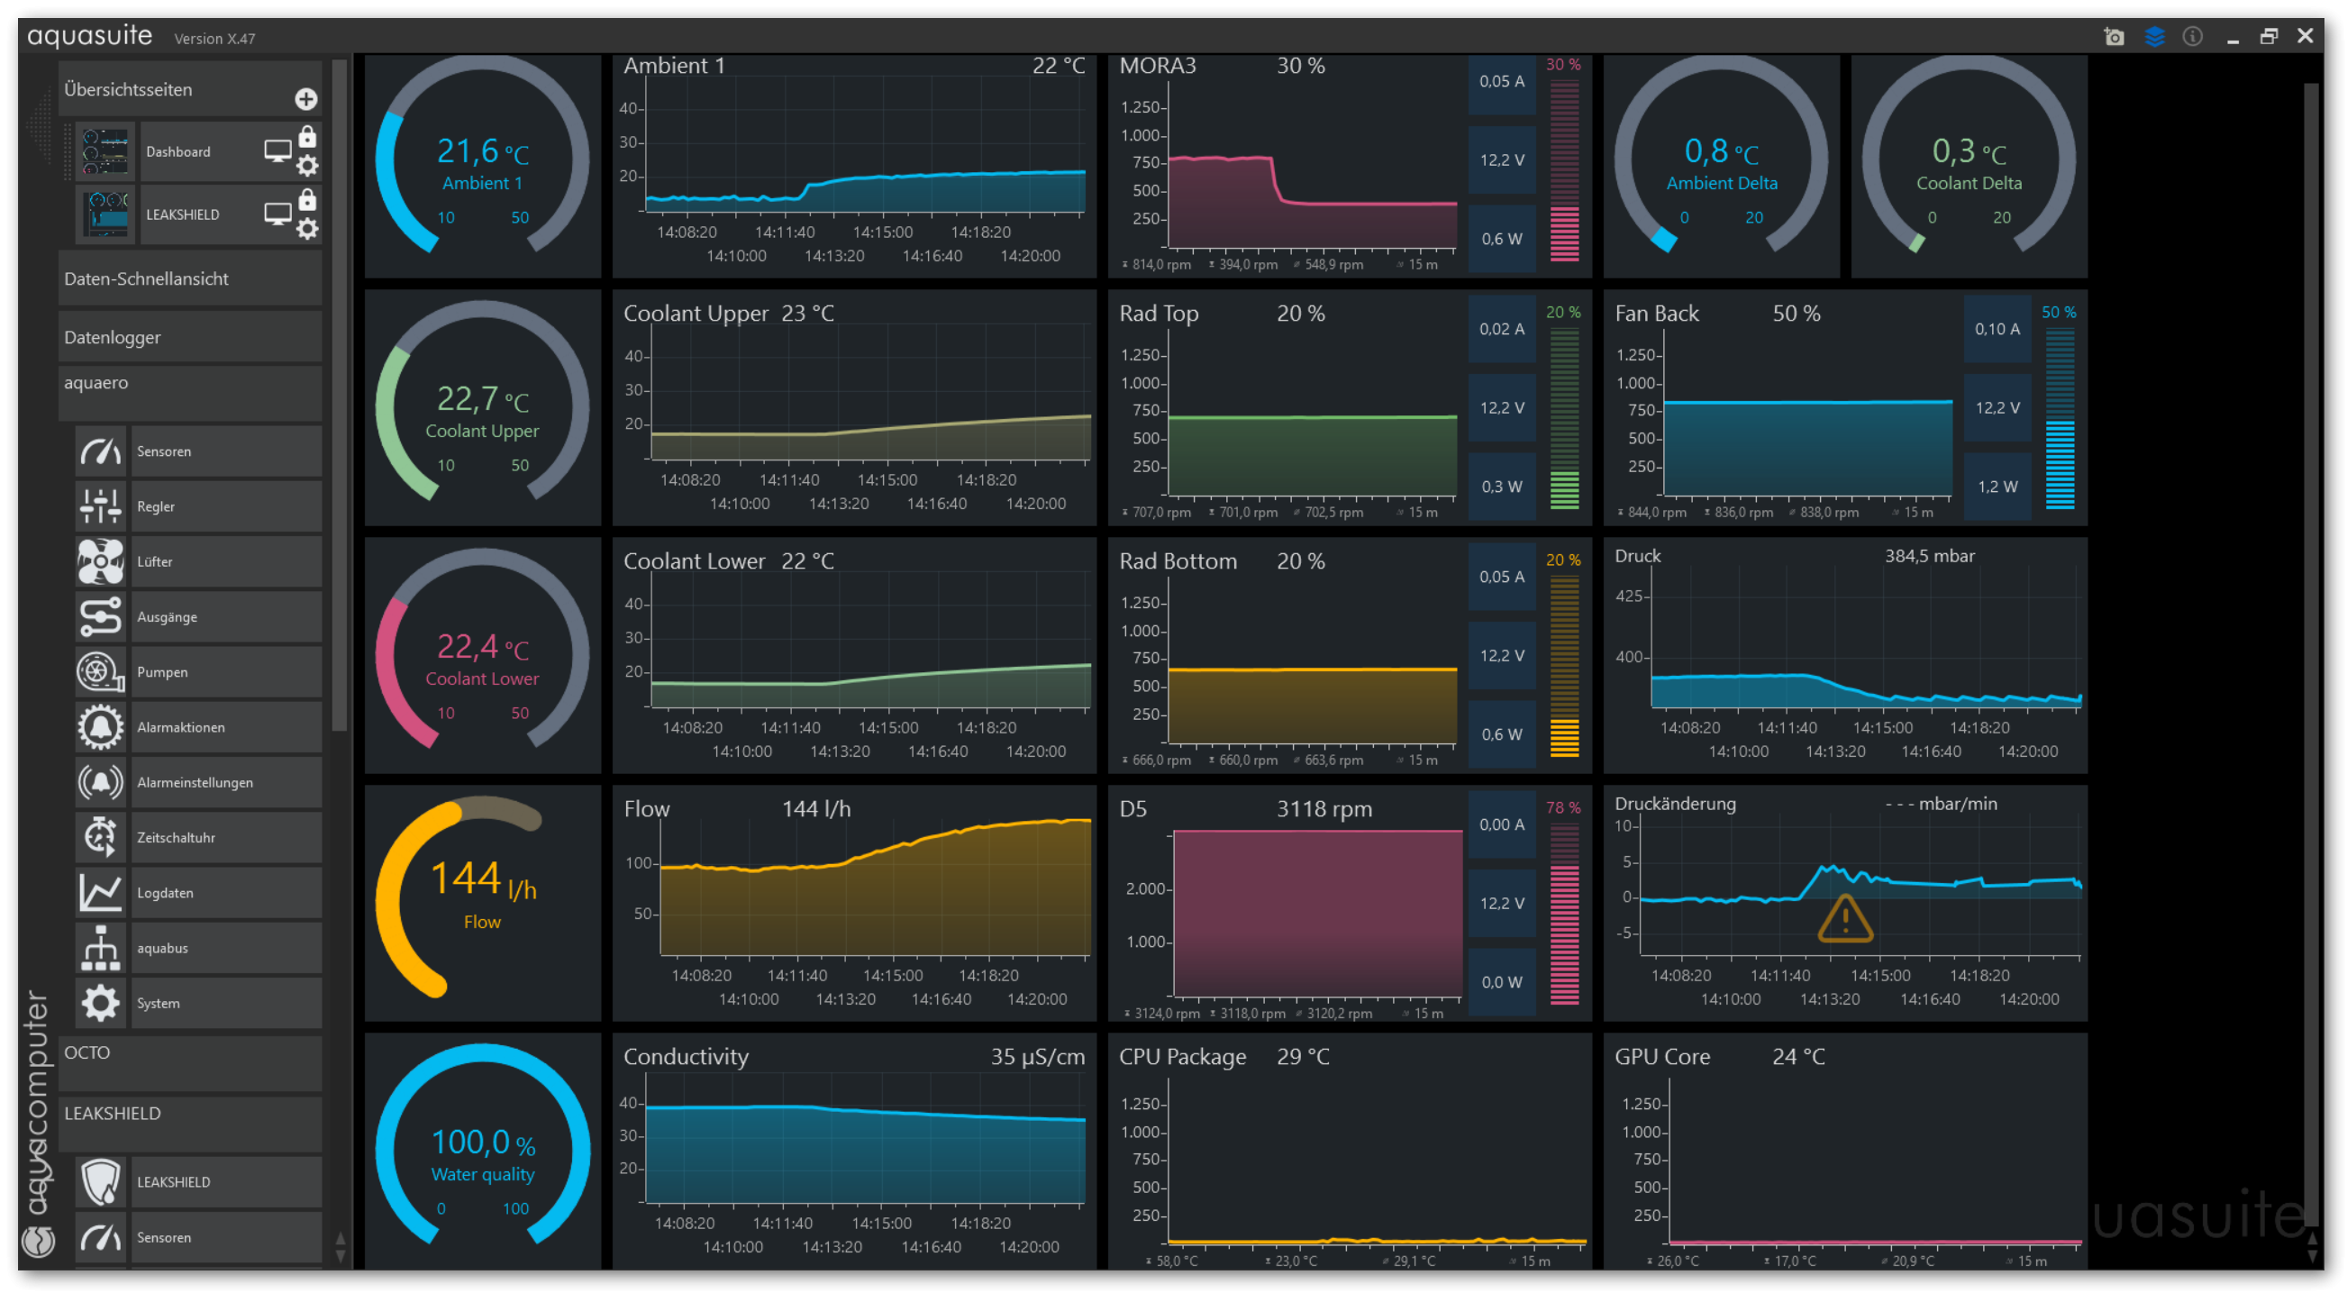The height and width of the screenshot is (1293, 2347).
Task: Toggle desktop mode monitor icon for Dashboard
Action: tap(277, 150)
